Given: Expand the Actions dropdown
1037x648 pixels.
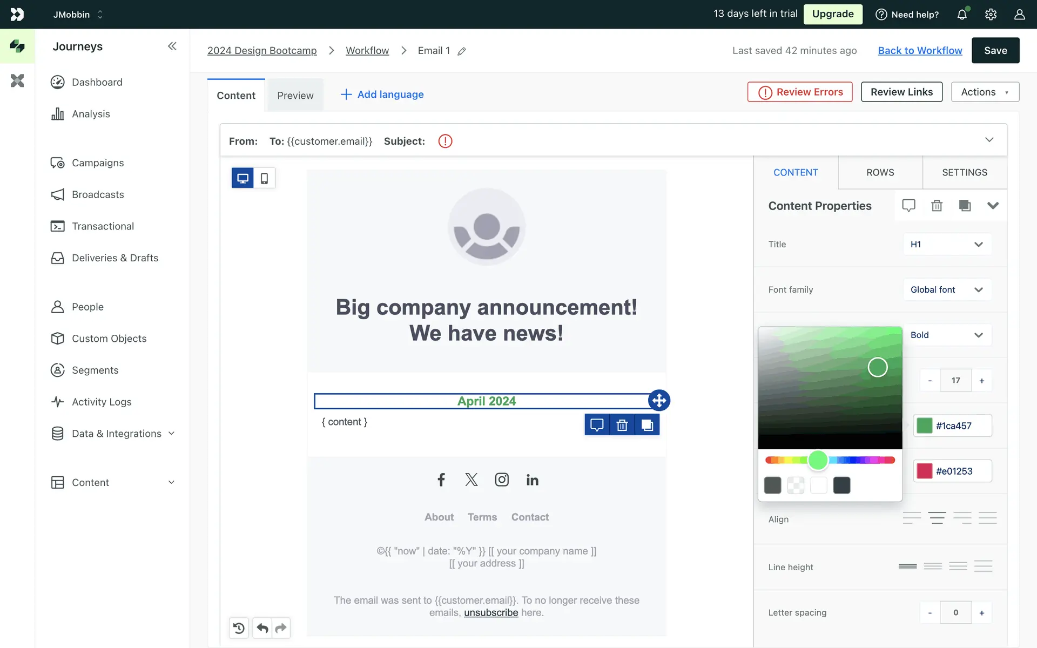Looking at the screenshot, I should pos(985,92).
